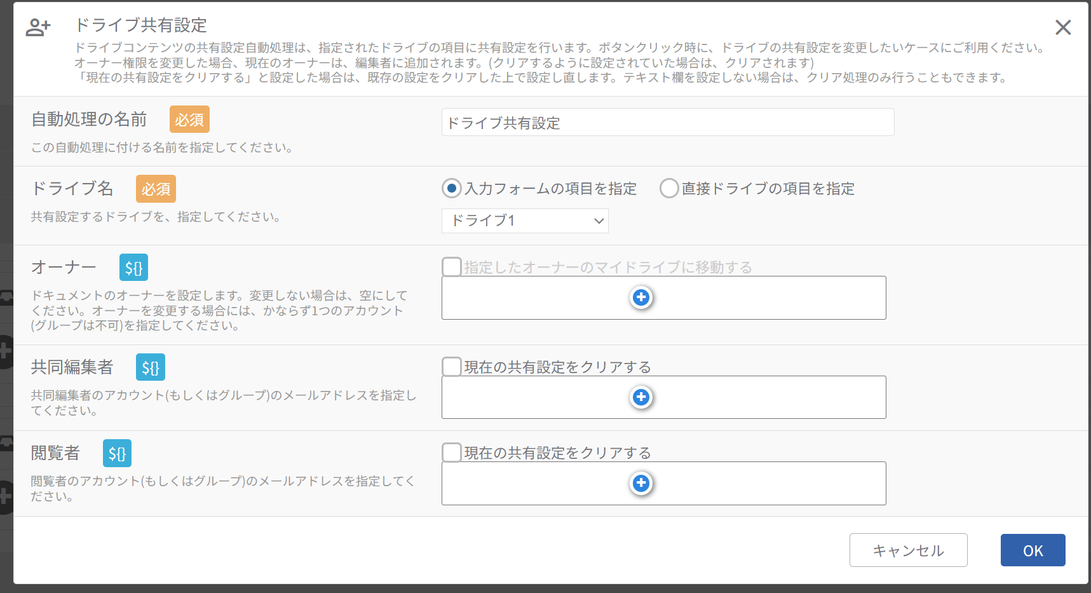
Task: Add a viewer with the plus icon
Action: [641, 483]
